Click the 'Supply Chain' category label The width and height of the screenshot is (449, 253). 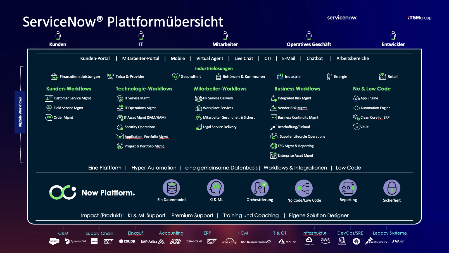(x=99, y=233)
